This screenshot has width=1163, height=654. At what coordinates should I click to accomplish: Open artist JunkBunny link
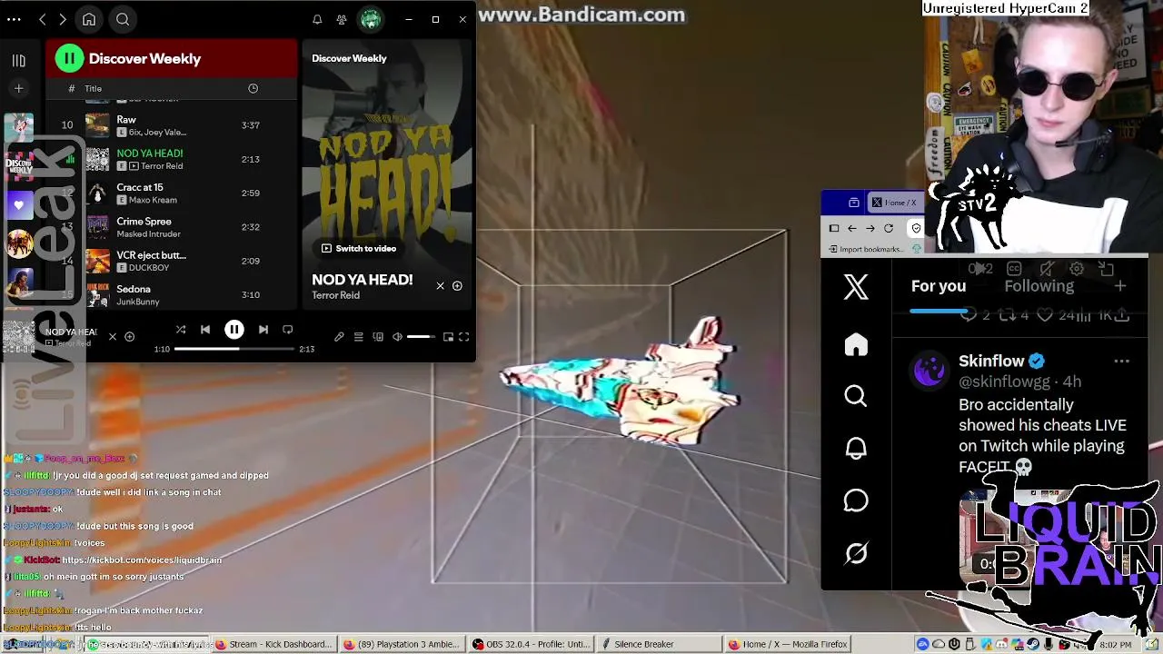(138, 302)
